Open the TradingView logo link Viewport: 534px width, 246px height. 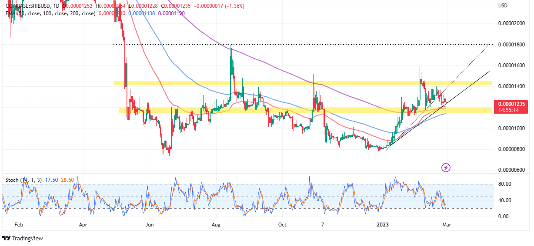pyautogui.click(x=23, y=238)
